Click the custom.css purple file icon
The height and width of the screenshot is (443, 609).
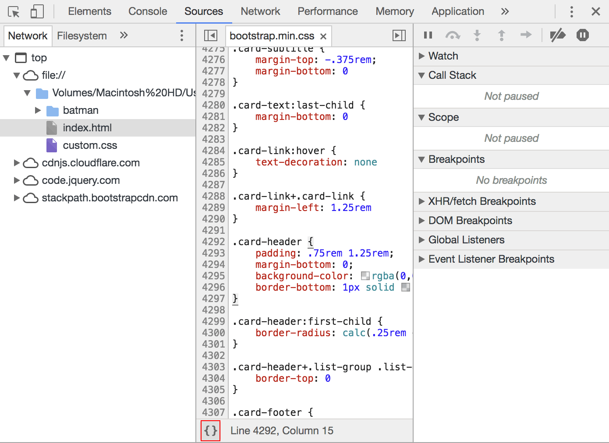[52, 145]
